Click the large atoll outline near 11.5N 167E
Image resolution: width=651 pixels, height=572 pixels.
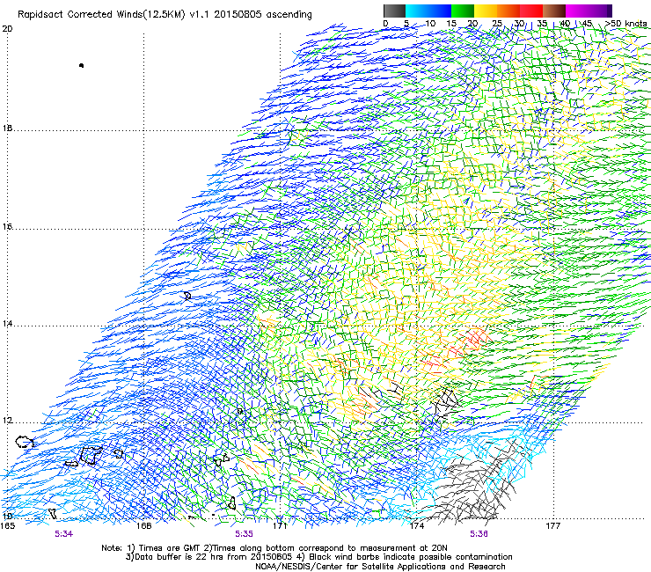click(x=91, y=455)
